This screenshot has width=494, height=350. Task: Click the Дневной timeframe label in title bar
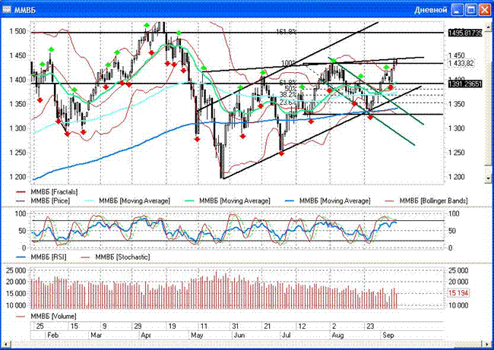pos(430,10)
